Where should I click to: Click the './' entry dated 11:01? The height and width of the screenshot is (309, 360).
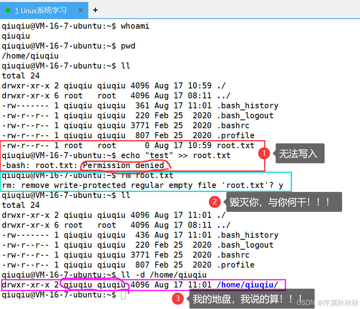point(221,215)
